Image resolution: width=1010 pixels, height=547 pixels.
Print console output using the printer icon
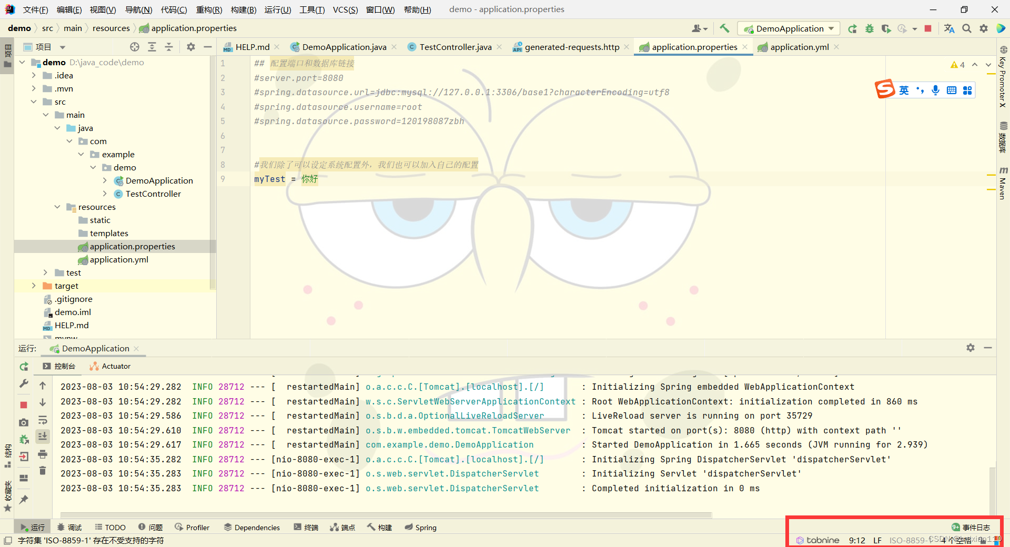[43, 454]
